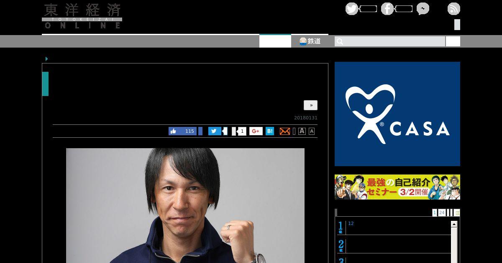502x263 pixels.
Task: Click the white search submit button
Action: pos(453,41)
